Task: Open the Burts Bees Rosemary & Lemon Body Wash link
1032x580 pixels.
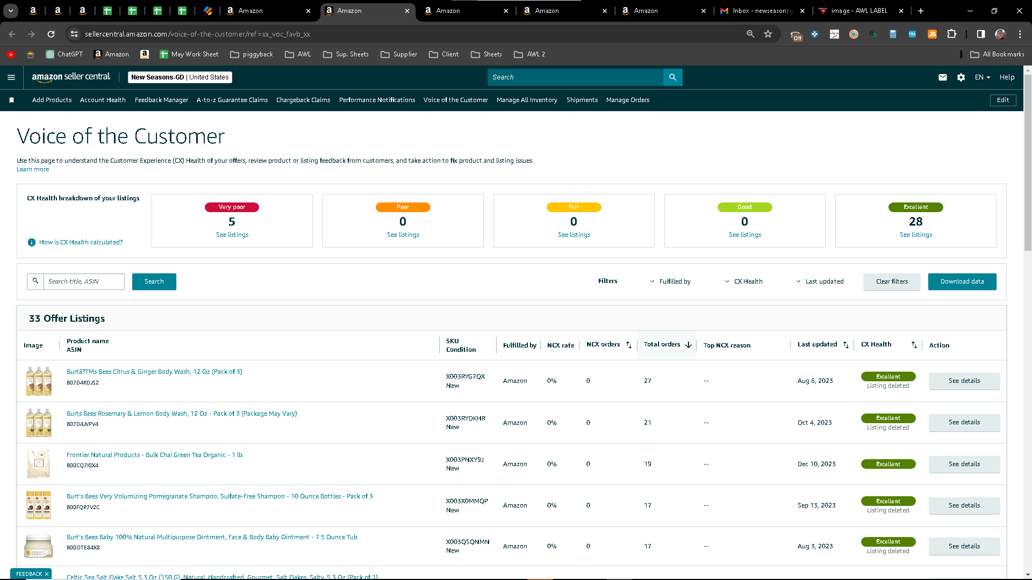Action: [182, 414]
